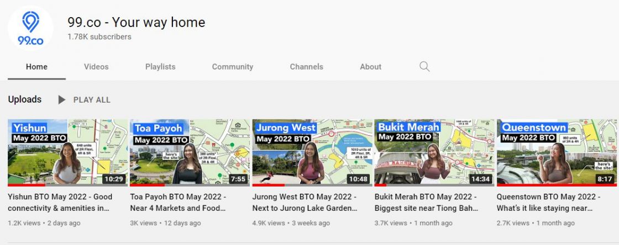
Task: Click the 99.co - Your way home channel name
Action: point(136,22)
